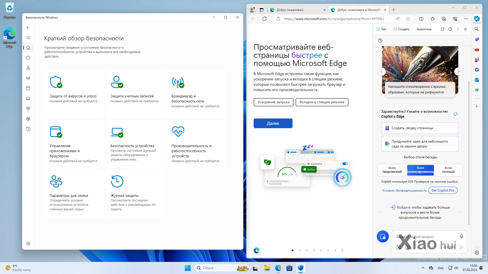Image resolution: width=488 pixels, height=274 pixels.
Task: Click the Get Copilot Pro button
Action: click(443, 190)
